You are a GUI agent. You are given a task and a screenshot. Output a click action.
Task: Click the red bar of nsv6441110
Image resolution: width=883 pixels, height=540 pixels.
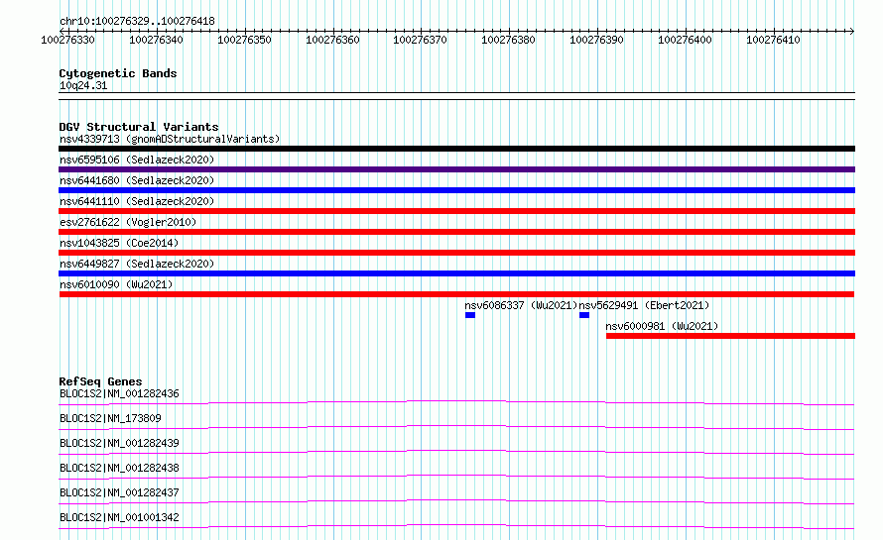pos(456,211)
